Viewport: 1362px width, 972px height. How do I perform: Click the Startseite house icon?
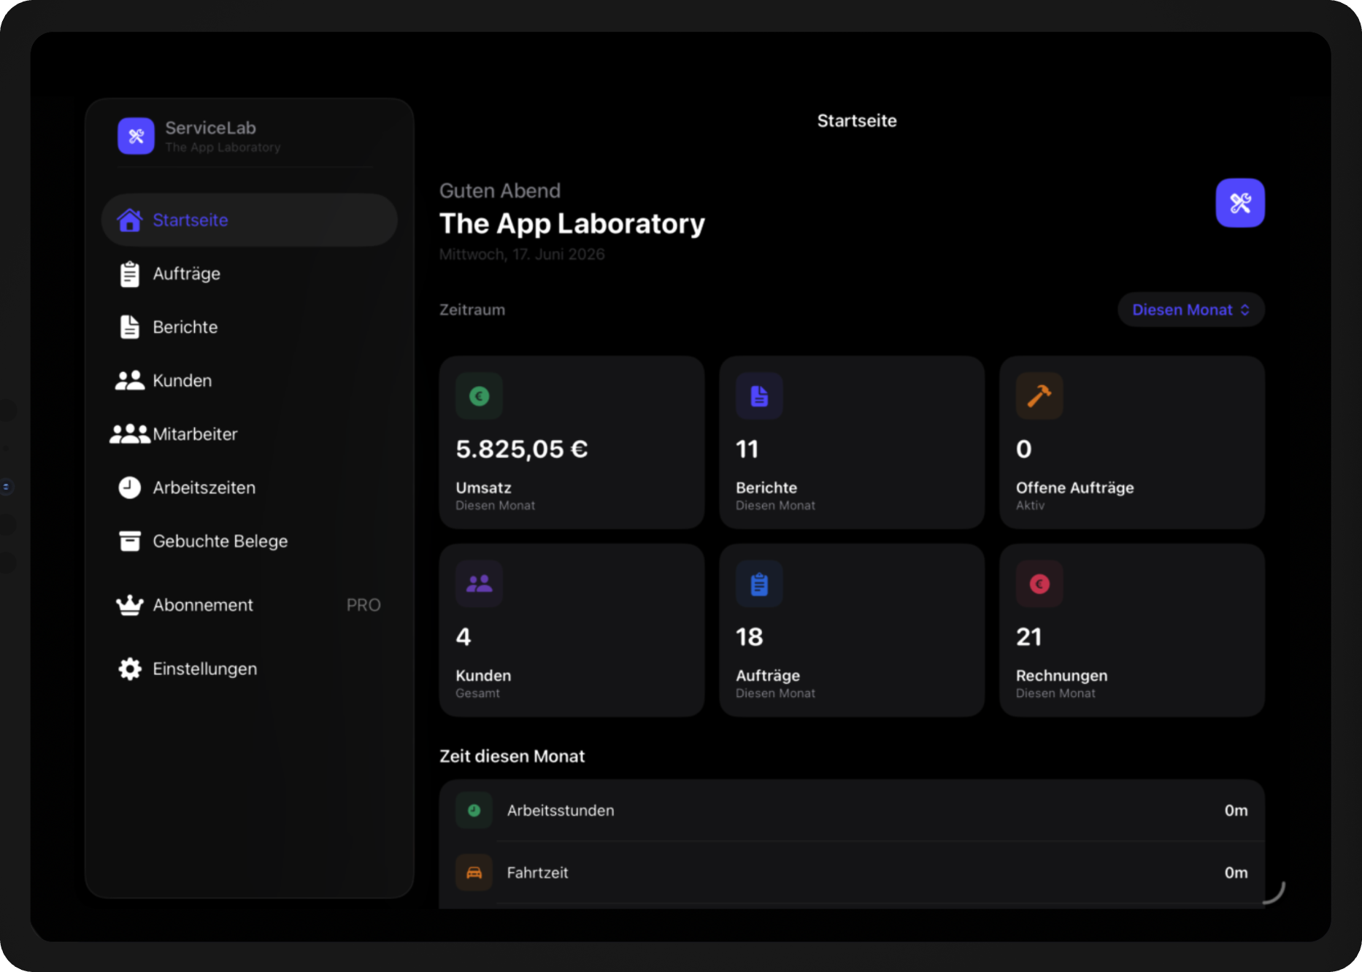[130, 220]
